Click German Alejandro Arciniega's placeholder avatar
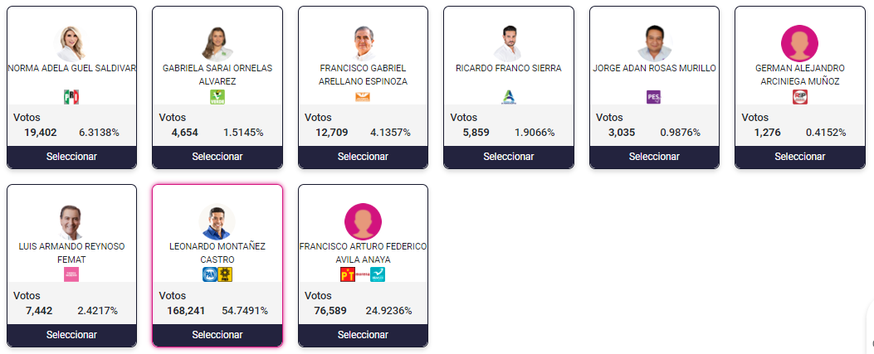Screen dimensions: 874x354 tap(800, 43)
